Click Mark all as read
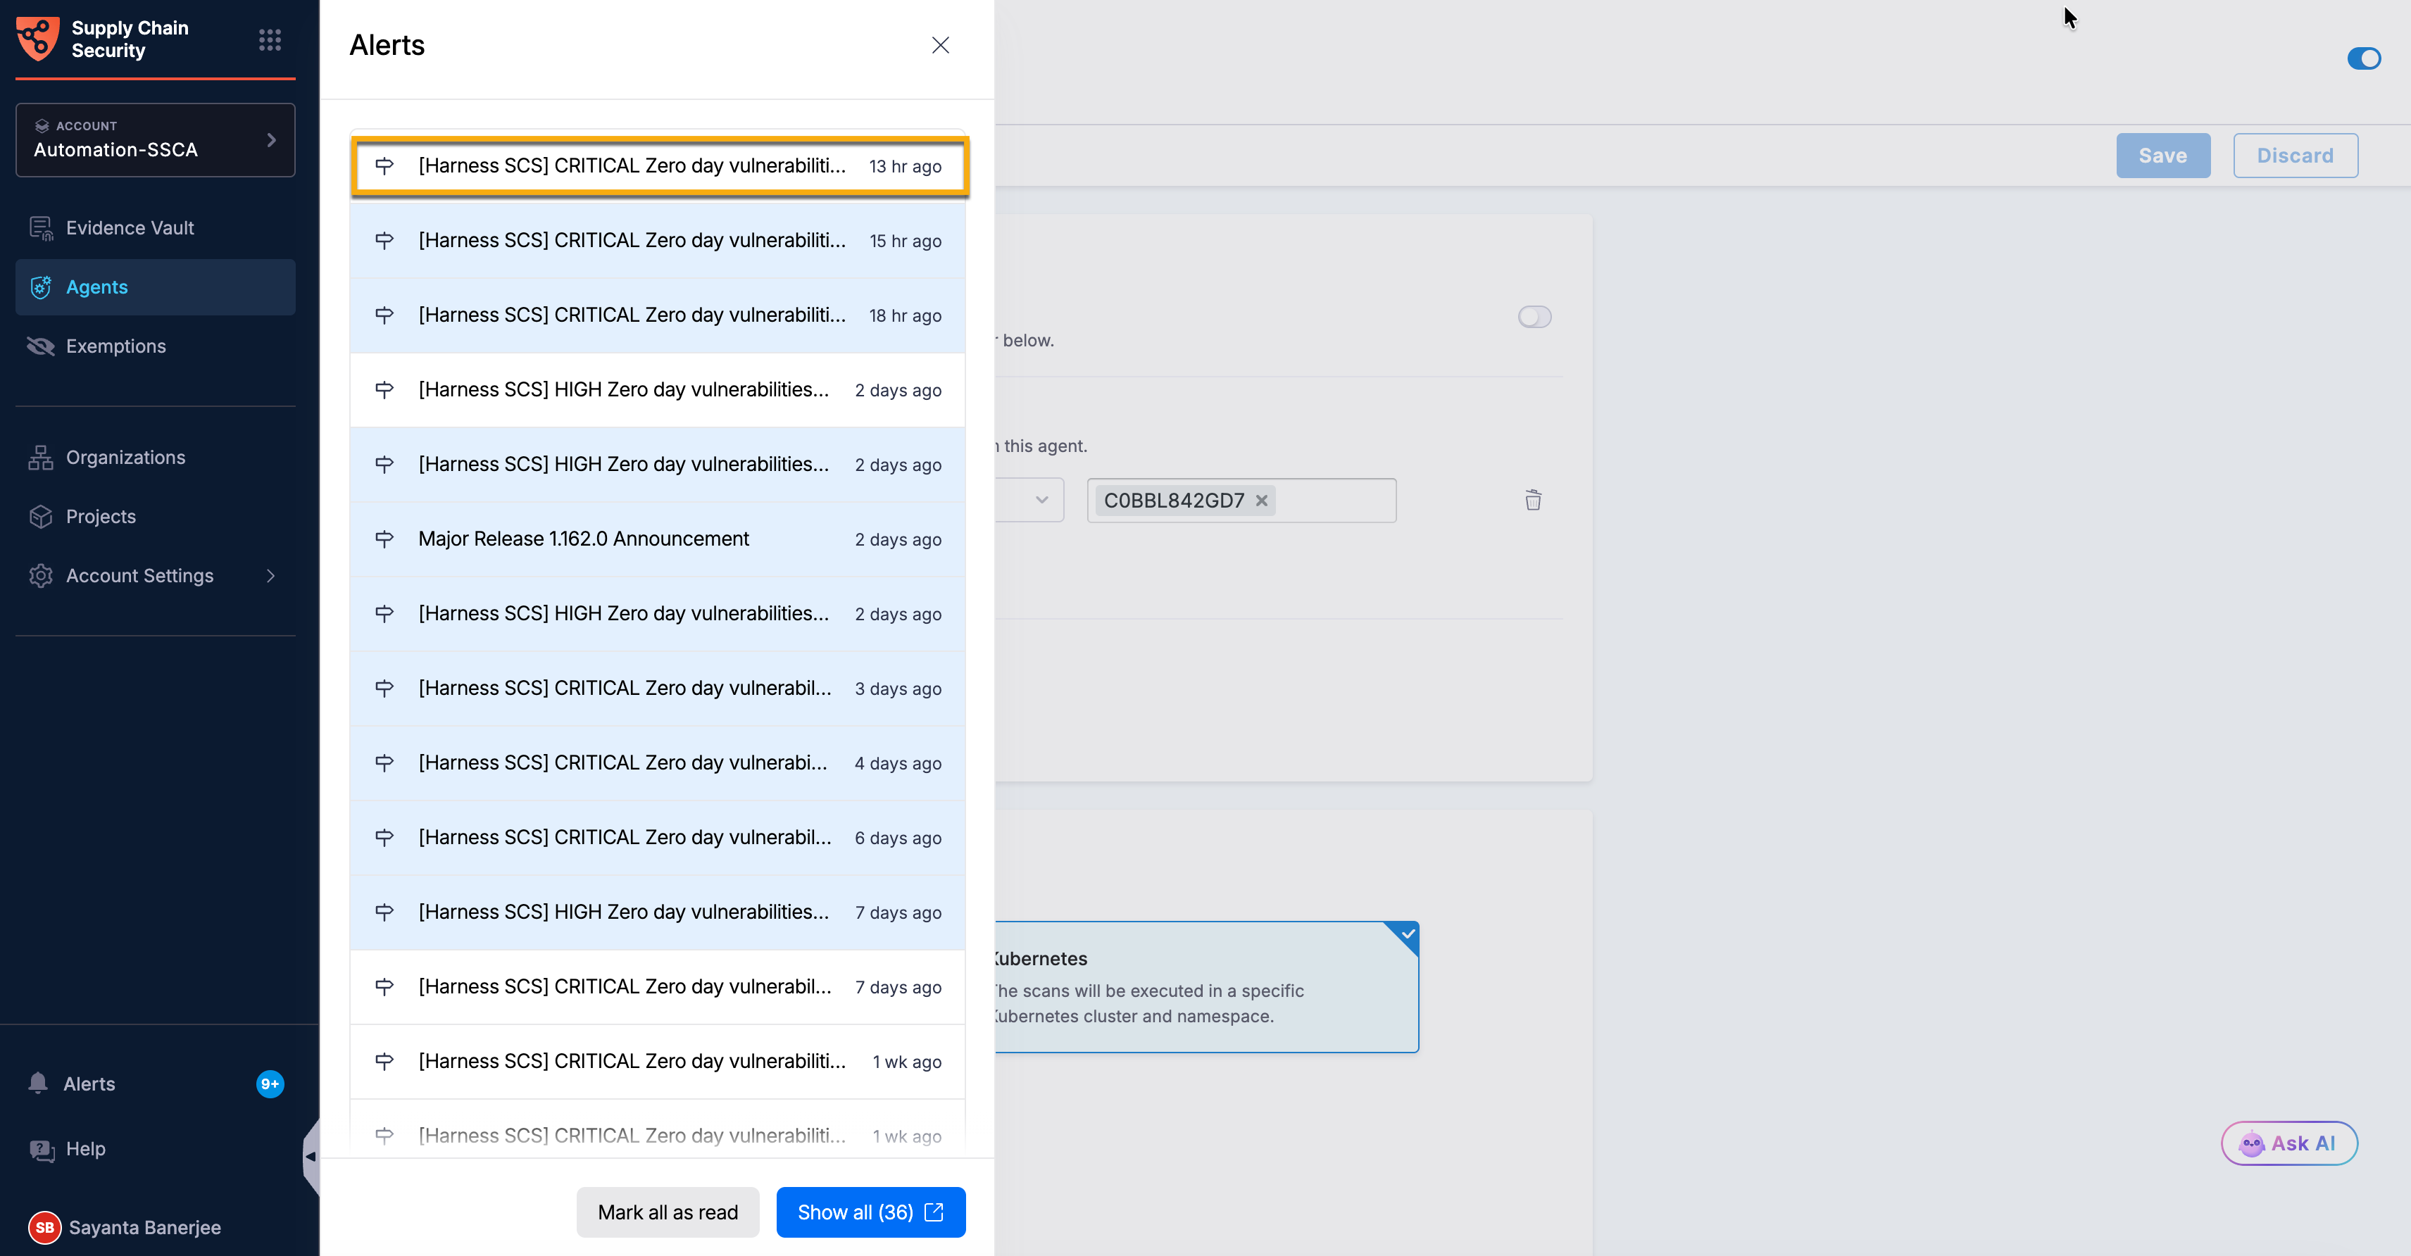 point(668,1212)
